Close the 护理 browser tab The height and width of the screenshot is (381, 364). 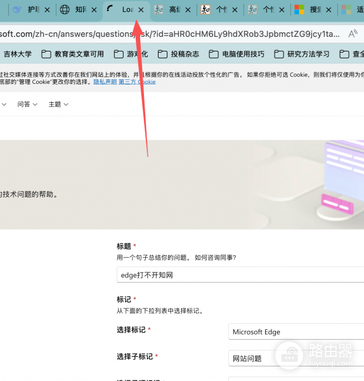tap(48, 10)
